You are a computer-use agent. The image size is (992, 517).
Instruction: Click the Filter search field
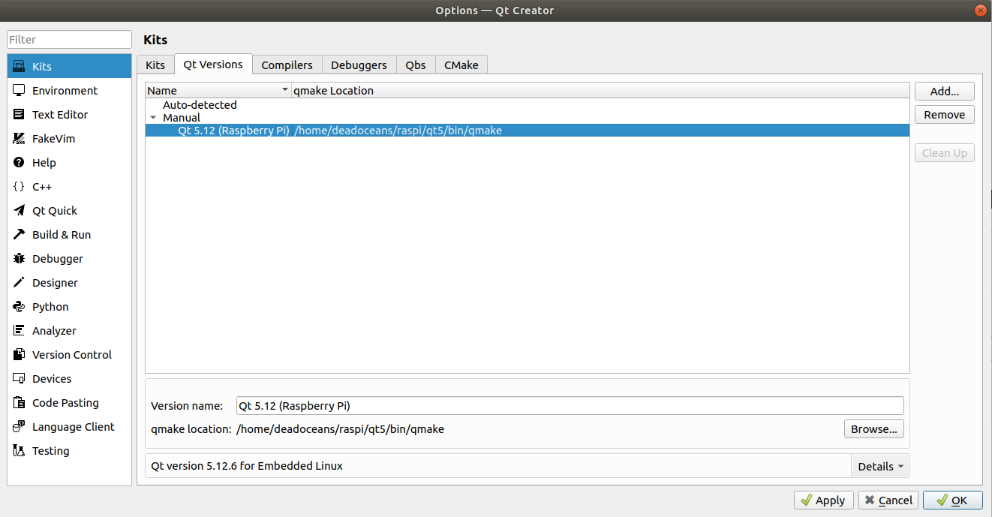(70, 40)
